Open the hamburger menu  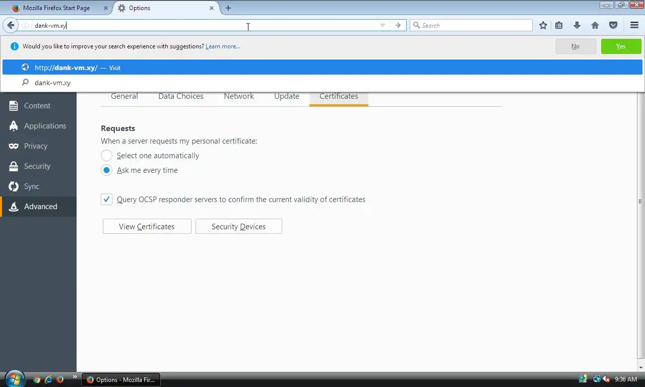coord(634,25)
